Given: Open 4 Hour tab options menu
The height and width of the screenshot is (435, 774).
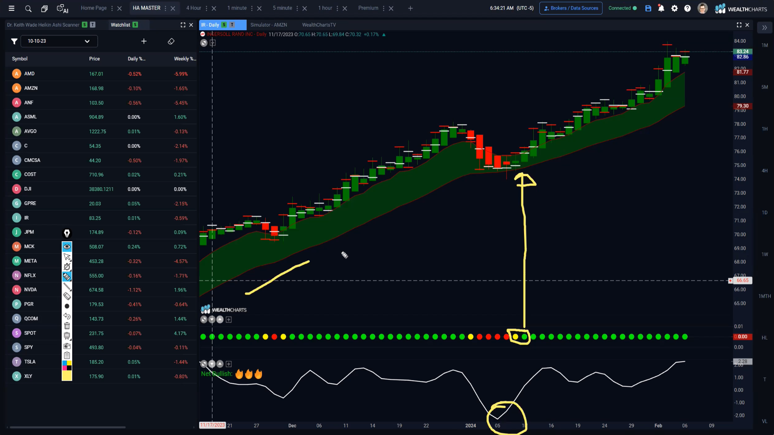Looking at the screenshot, I should pyautogui.click(x=206, y=8).
